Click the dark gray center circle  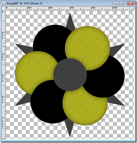tap(70, 75)
